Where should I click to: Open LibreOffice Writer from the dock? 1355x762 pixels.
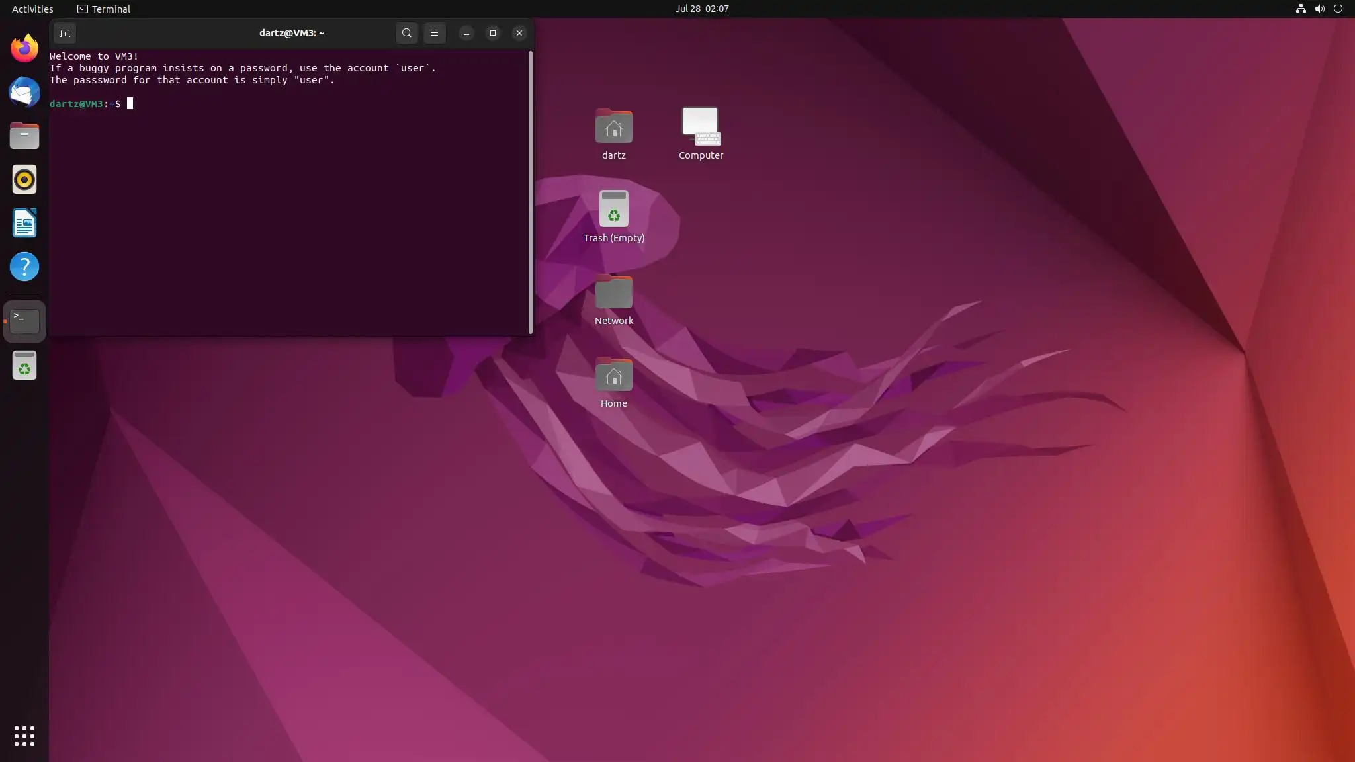pos(24,223)
